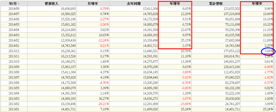Click cumulative revenue 123,655,502
276x112 pixels.
(232, 9)
